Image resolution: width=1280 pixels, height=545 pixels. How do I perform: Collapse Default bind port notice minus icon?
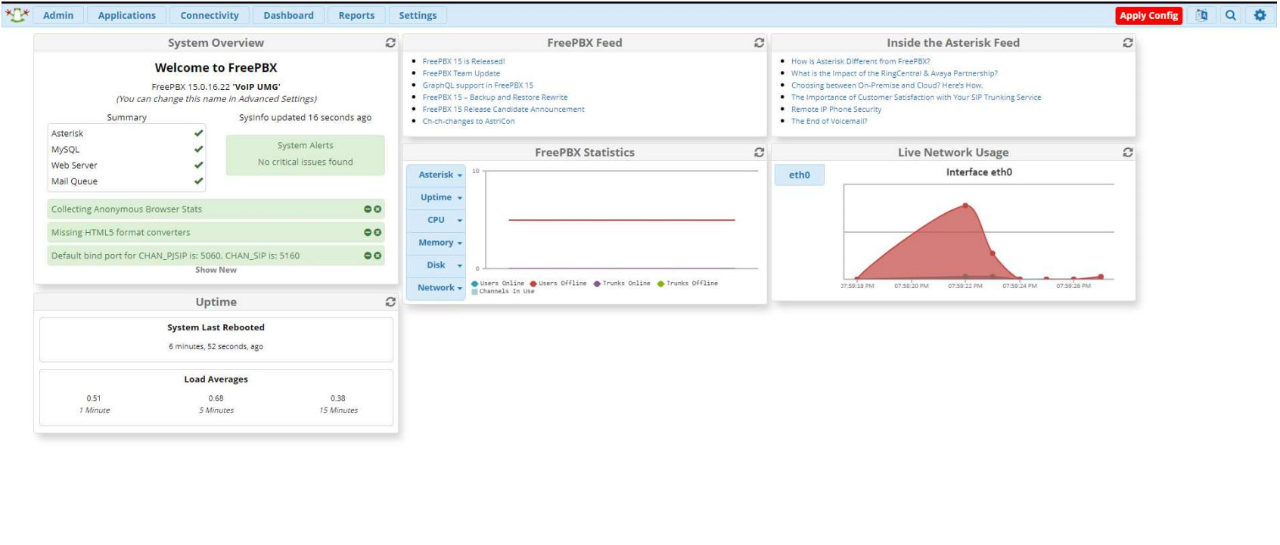[368, 255]
